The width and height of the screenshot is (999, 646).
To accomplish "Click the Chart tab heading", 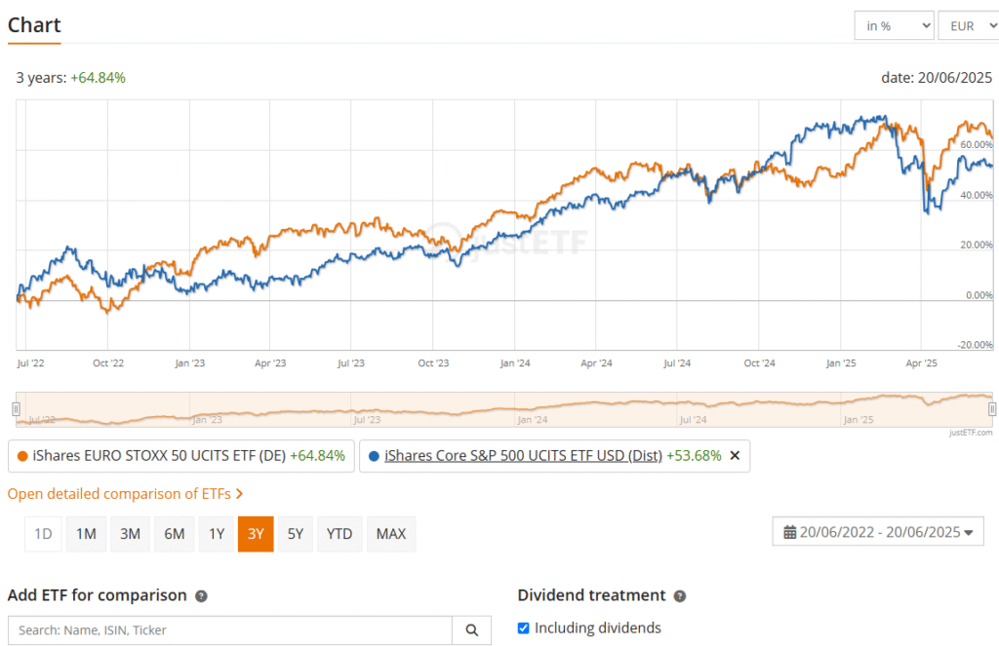I will pos(34,24).
